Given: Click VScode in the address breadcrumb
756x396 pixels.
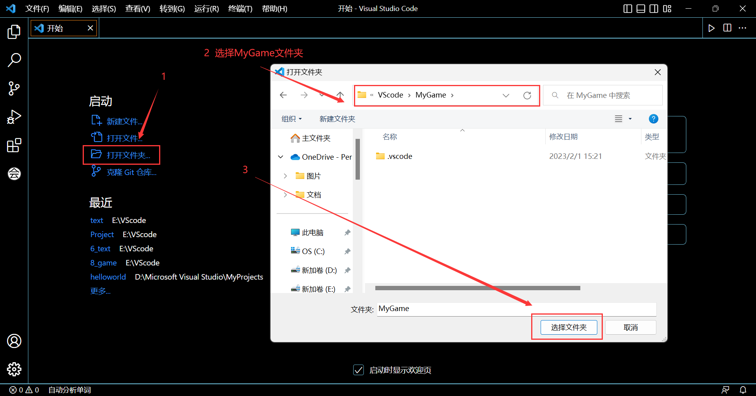Looking at the screenshot, I should [390, 95].
